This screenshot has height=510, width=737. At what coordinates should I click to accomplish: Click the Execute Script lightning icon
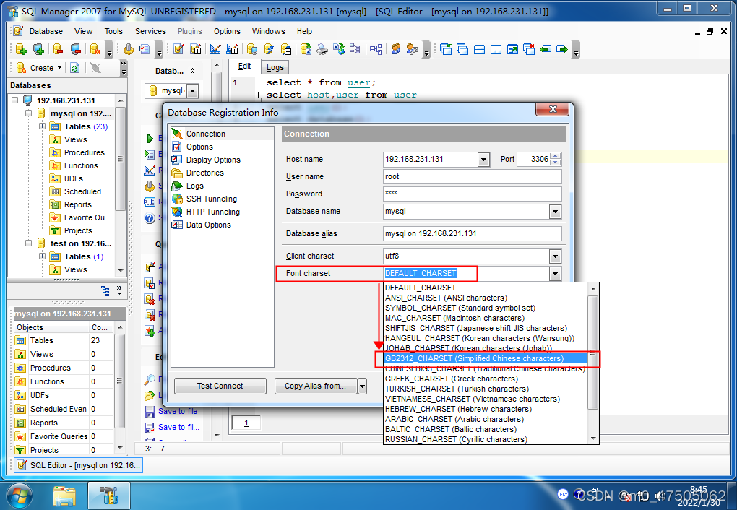pyautogui.click(x=269, y=49)
